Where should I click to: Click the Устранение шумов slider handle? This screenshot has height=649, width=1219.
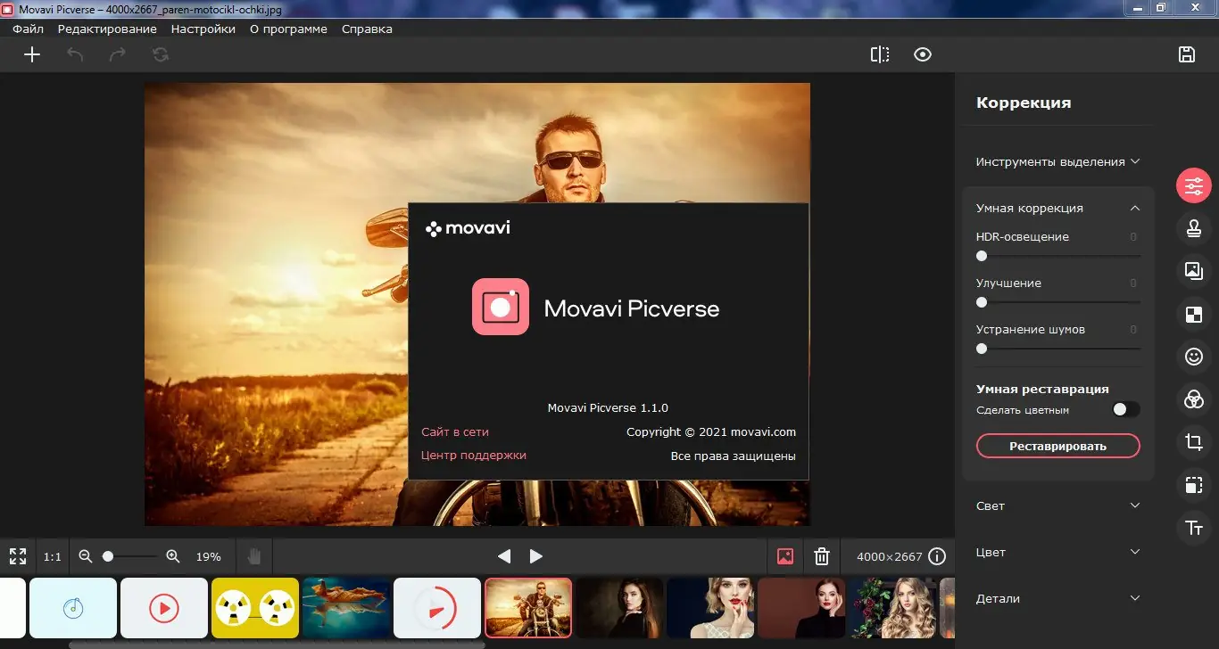pyautogui.click(x=982, y=349)
